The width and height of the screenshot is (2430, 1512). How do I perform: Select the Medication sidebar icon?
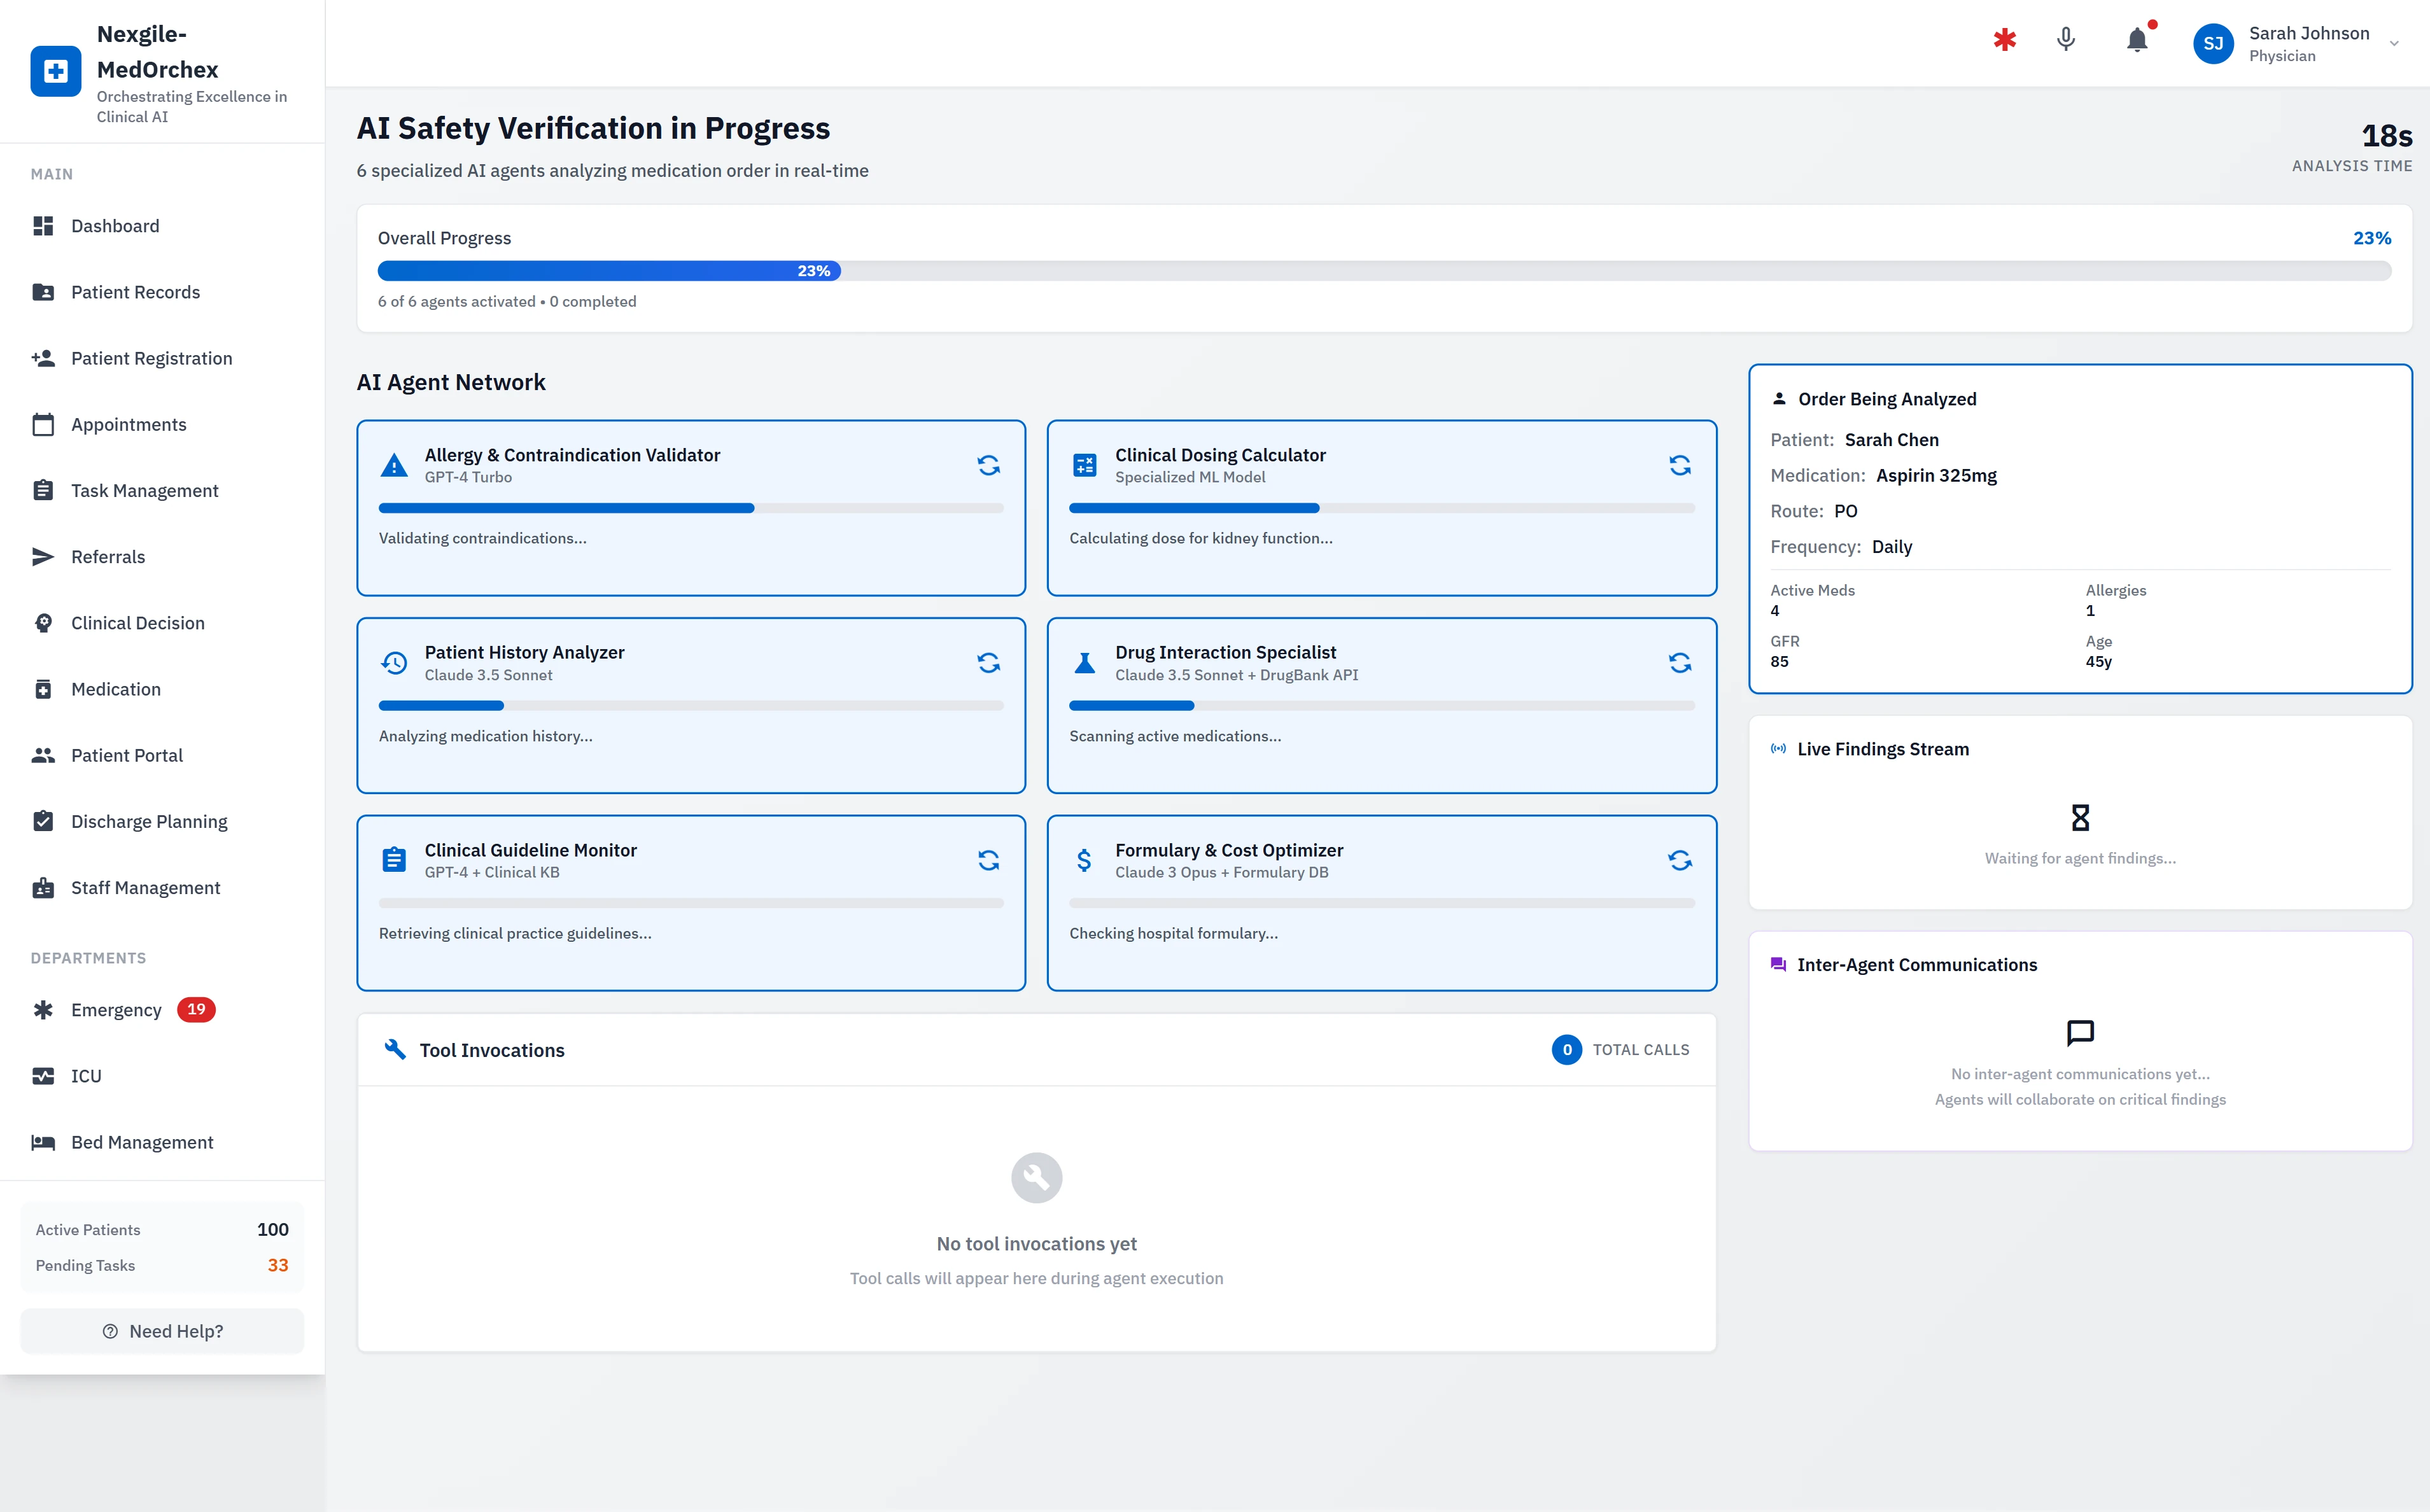44,689
